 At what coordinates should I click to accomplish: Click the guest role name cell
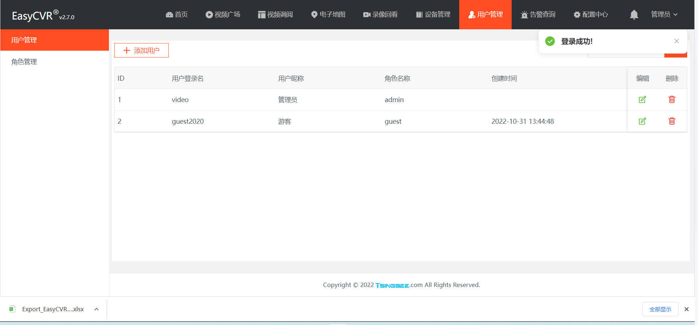pos(393,122)
